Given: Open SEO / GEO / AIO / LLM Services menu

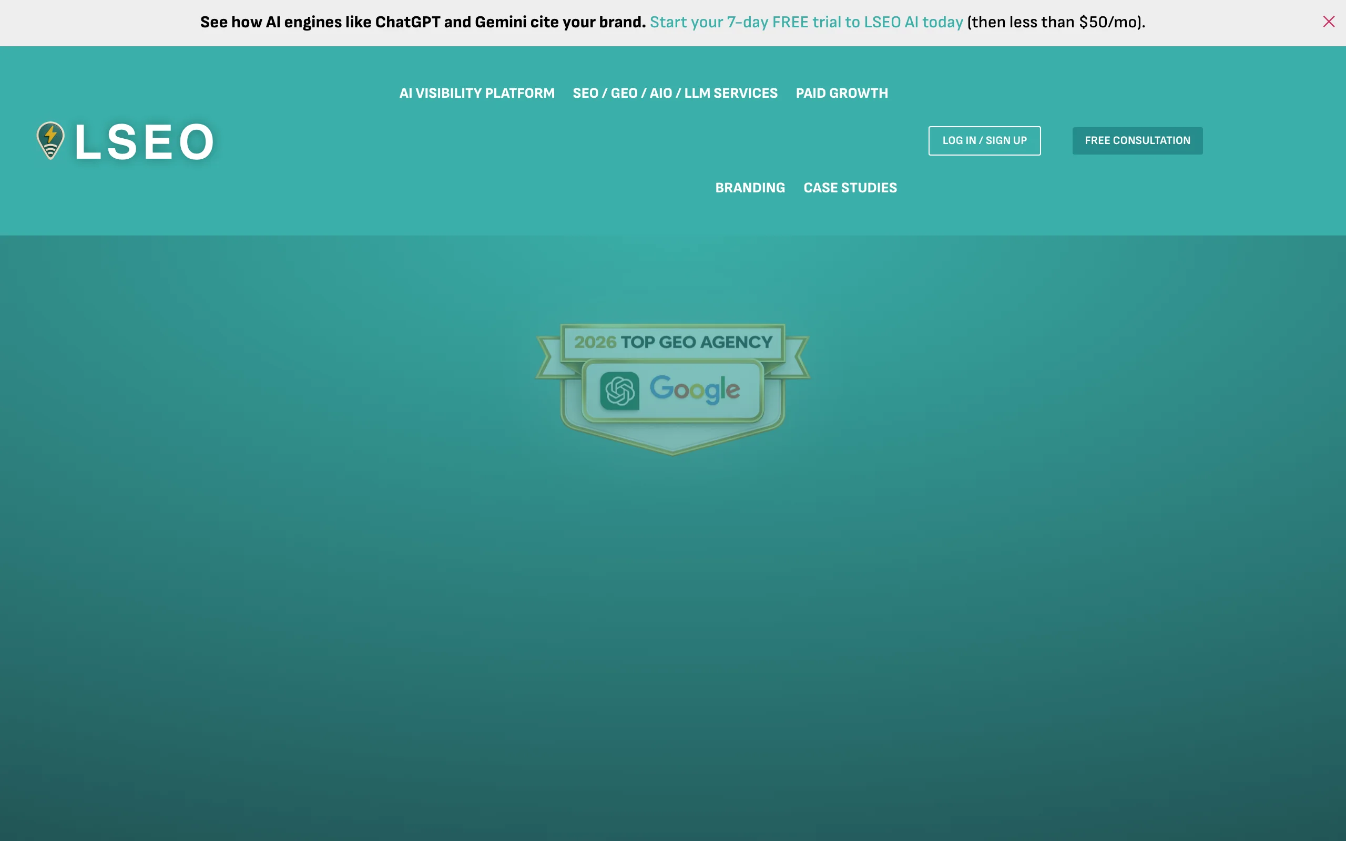Looking at the screenshot, I should (x=675, y=93).
